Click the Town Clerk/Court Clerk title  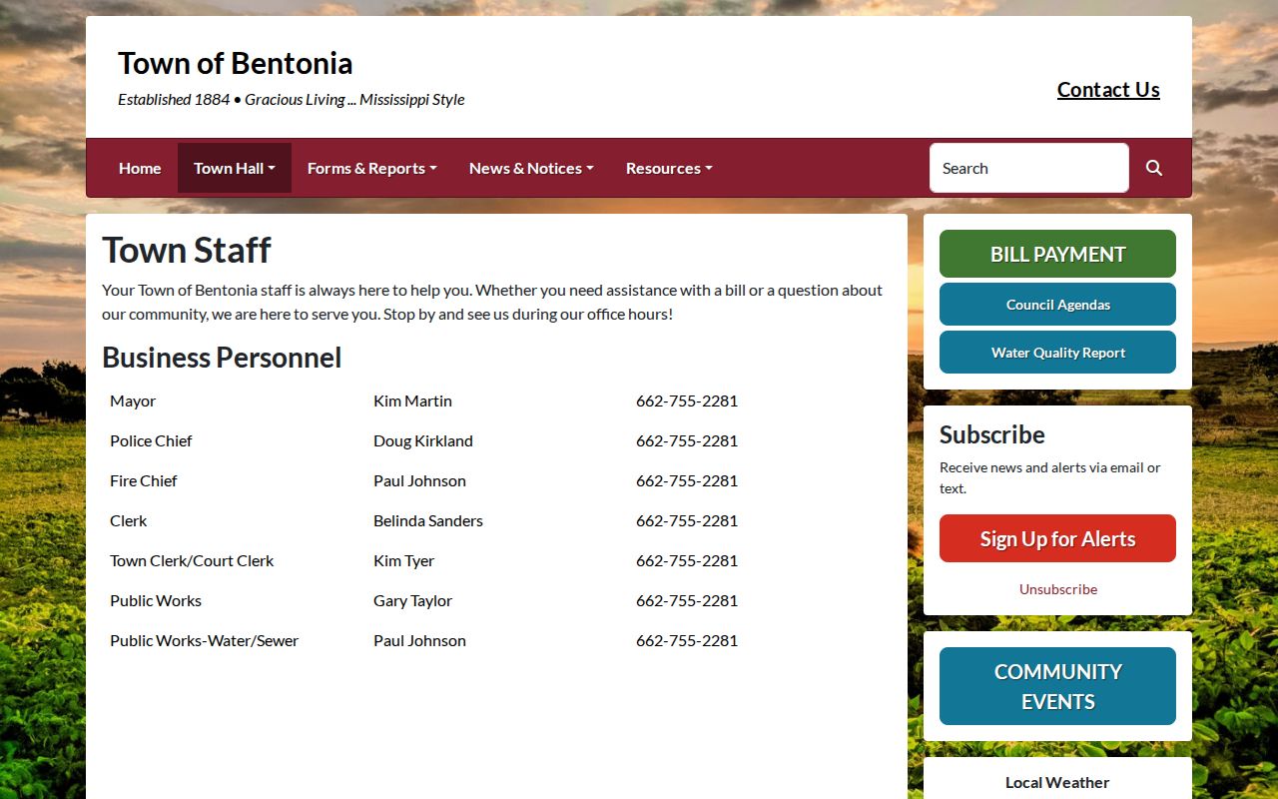pyautogui.click(x=192, y=560)
